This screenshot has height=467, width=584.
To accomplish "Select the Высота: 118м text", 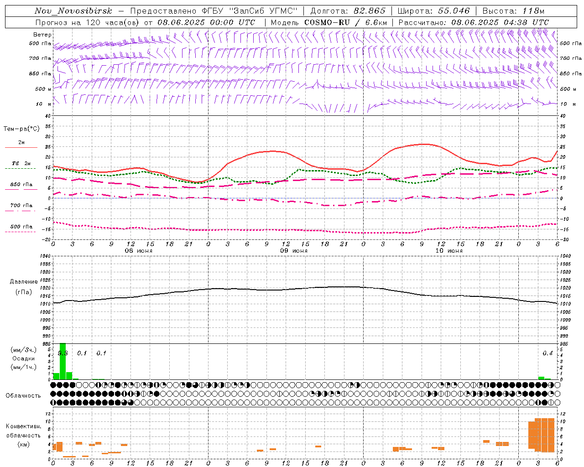I will tap(513, 11).
